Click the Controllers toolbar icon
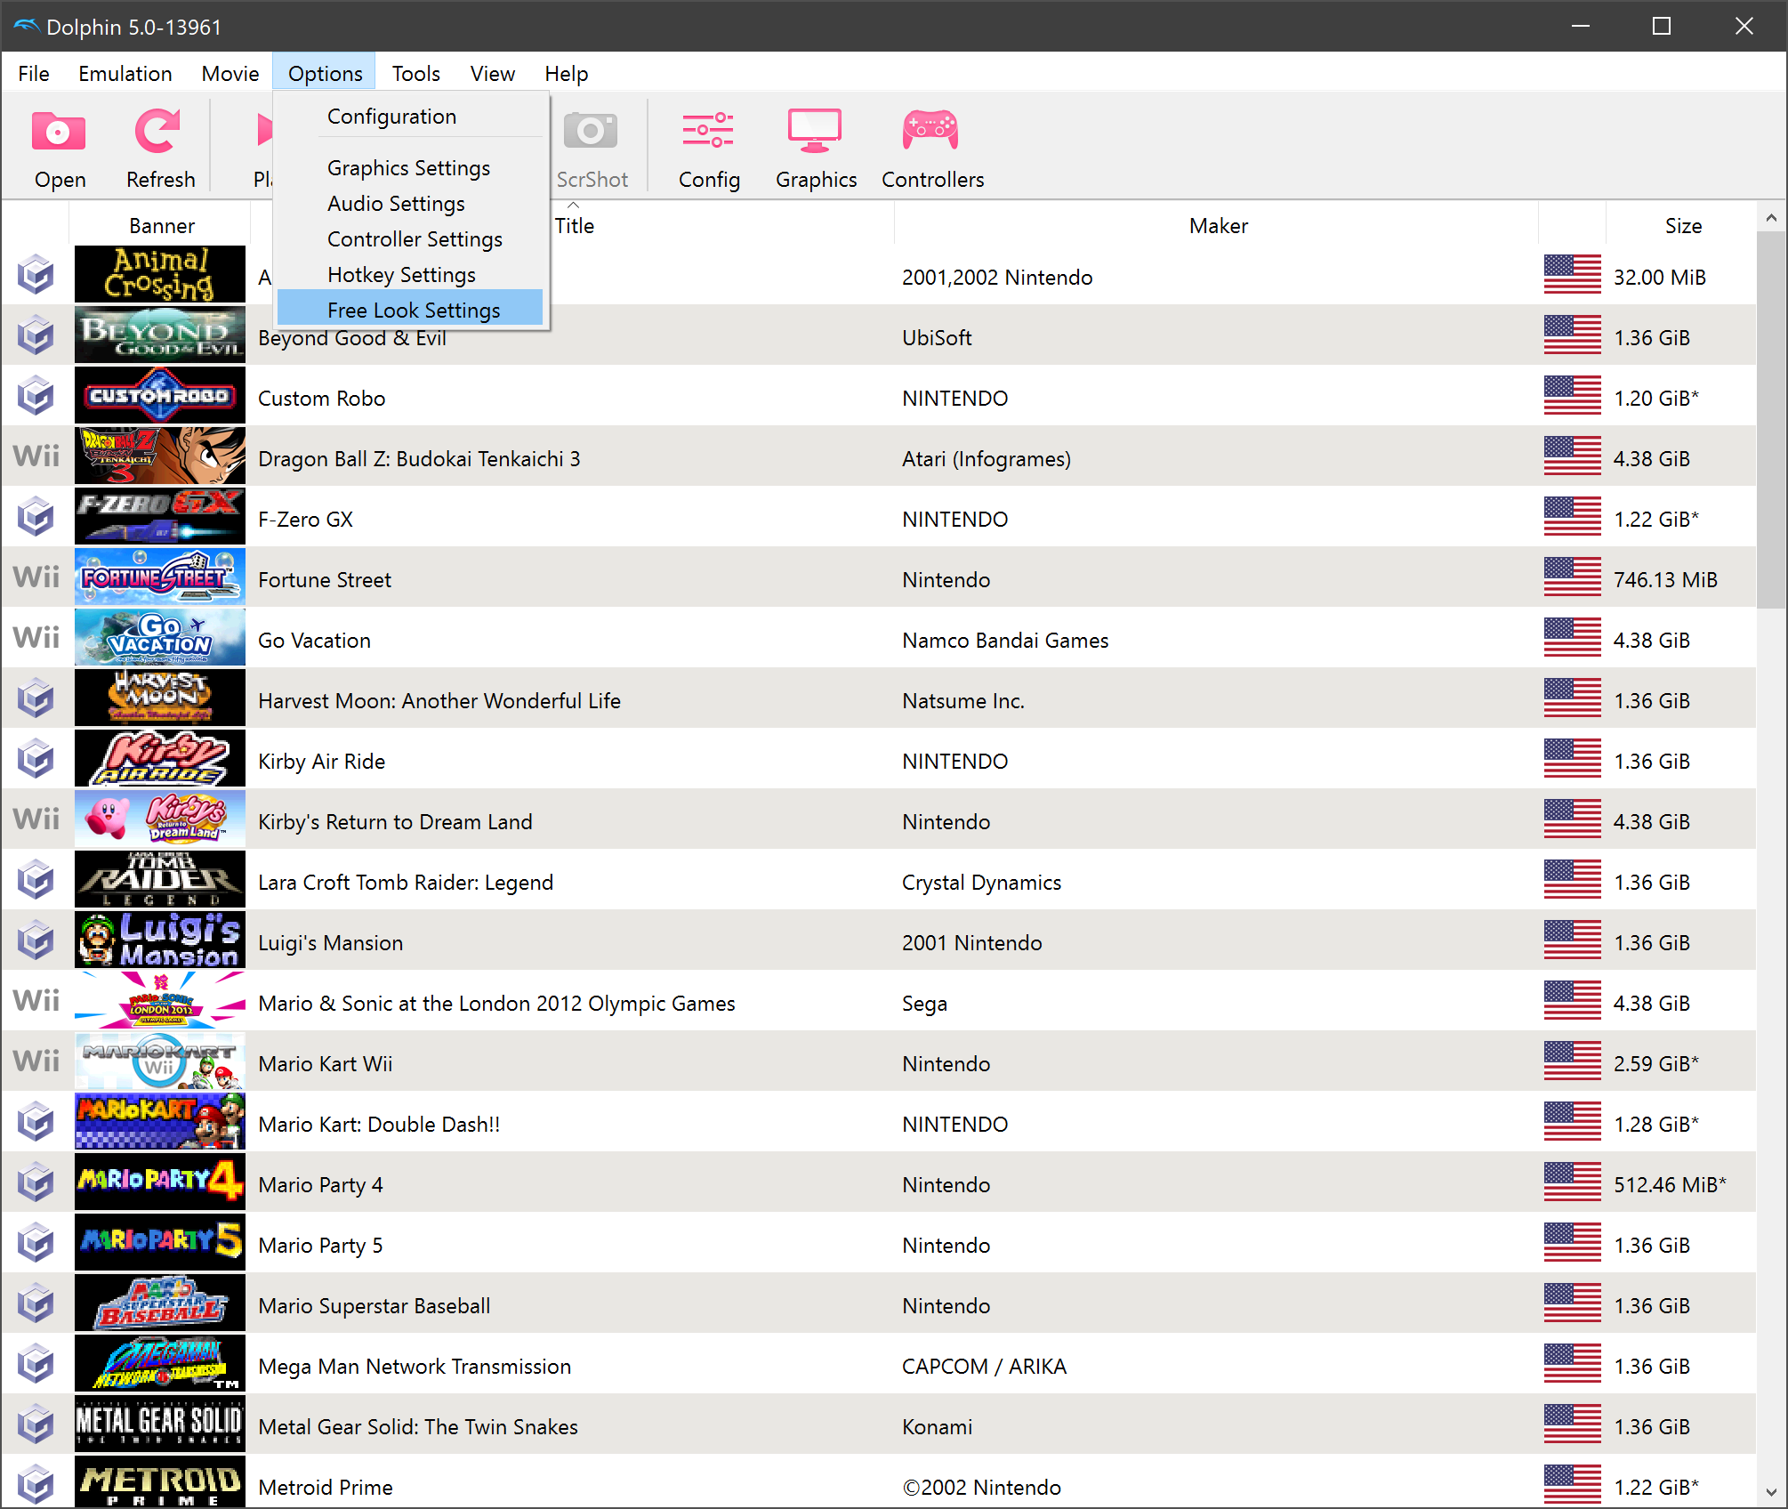 [x=930, y=132]
